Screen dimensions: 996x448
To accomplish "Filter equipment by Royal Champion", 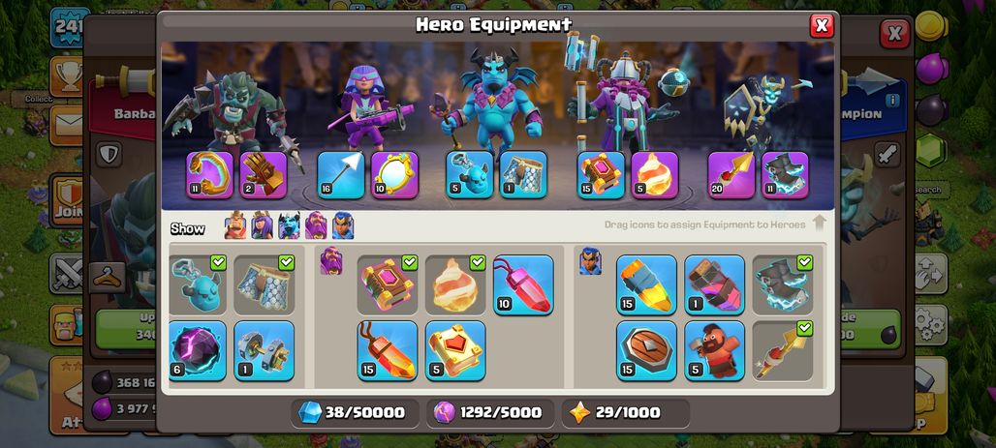I will tap(343, 225).
